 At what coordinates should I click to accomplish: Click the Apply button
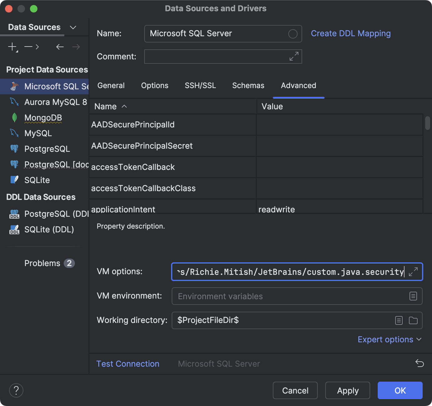click(347, 390)
